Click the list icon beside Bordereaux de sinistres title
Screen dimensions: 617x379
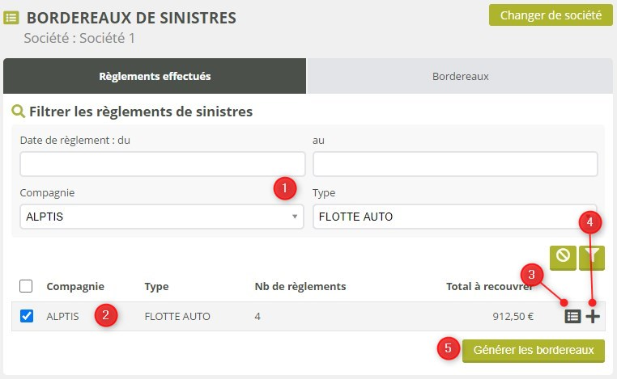click(x=12, y=17)
